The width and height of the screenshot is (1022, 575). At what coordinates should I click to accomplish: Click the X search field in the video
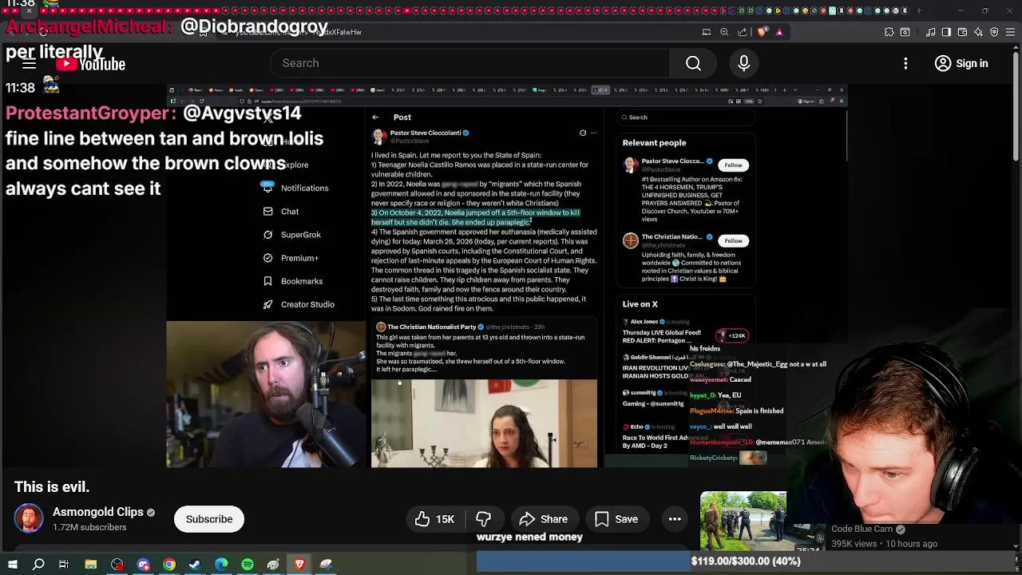pos(687,117)
